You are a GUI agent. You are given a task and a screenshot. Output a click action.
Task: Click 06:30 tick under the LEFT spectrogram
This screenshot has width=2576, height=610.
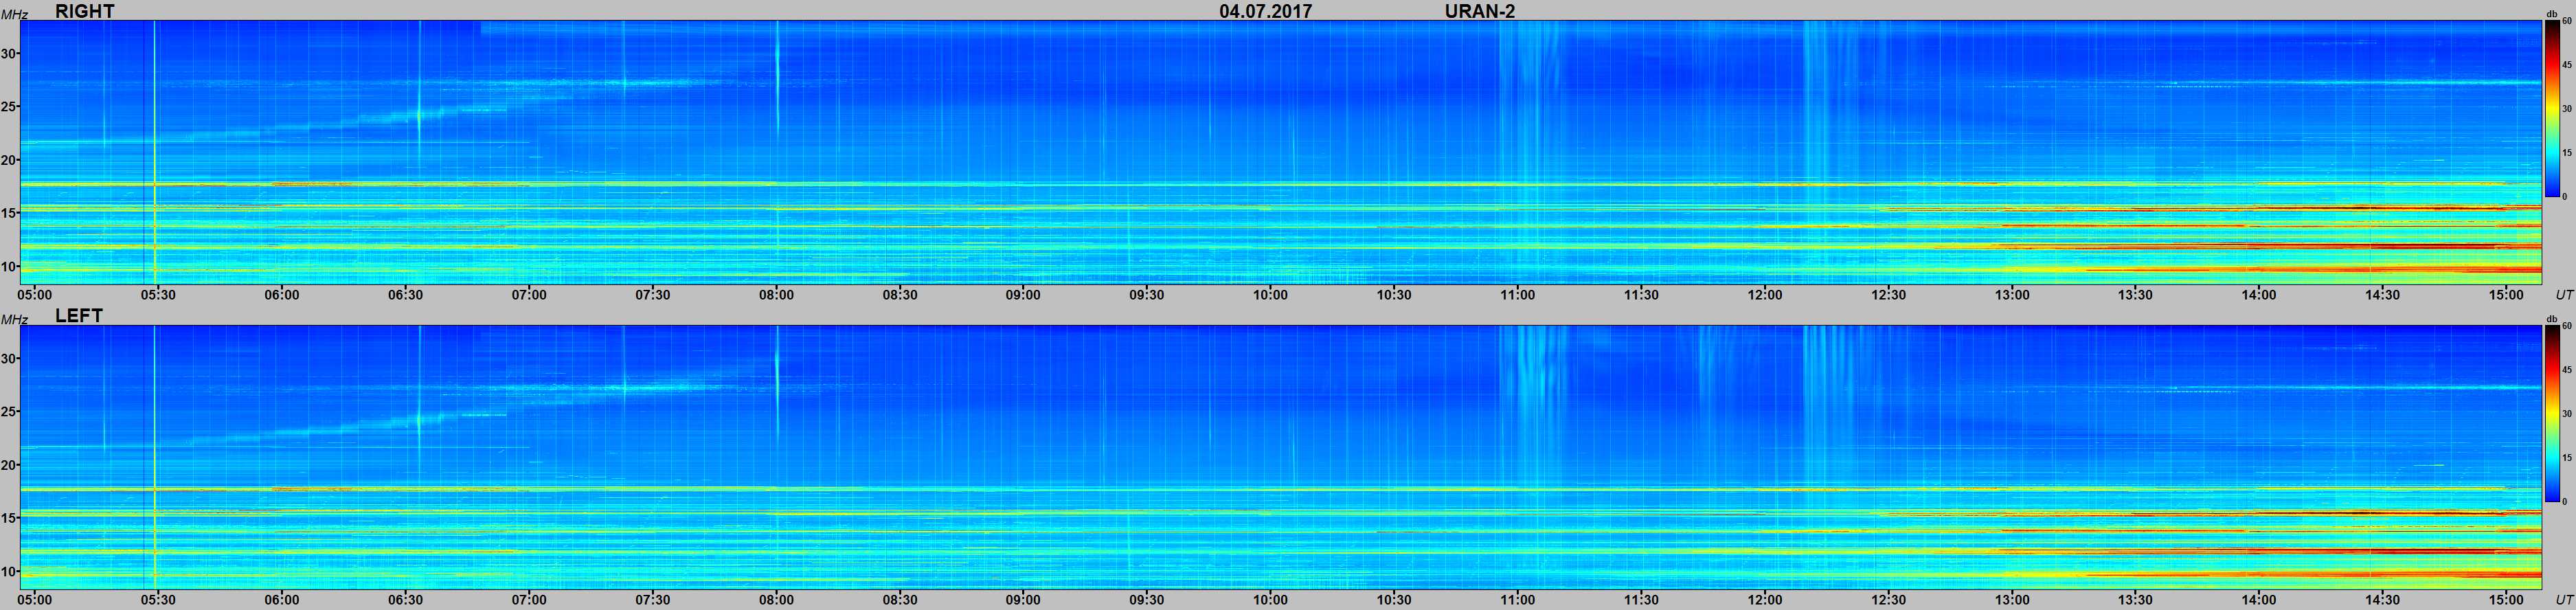pyautogui.click(x=405, y=599)
